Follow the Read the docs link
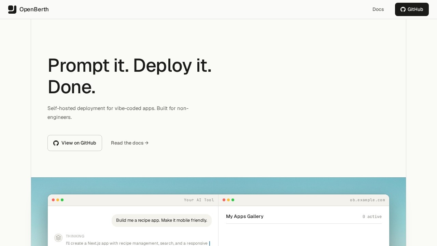Screen dimensions: 437x246 pyautogui.click(x=130, y=143)
